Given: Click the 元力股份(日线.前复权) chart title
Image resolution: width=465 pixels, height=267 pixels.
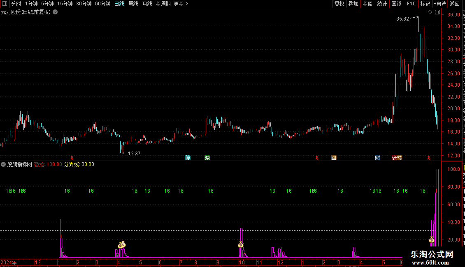Looking at the screenshot, I should tap(26, 12).
